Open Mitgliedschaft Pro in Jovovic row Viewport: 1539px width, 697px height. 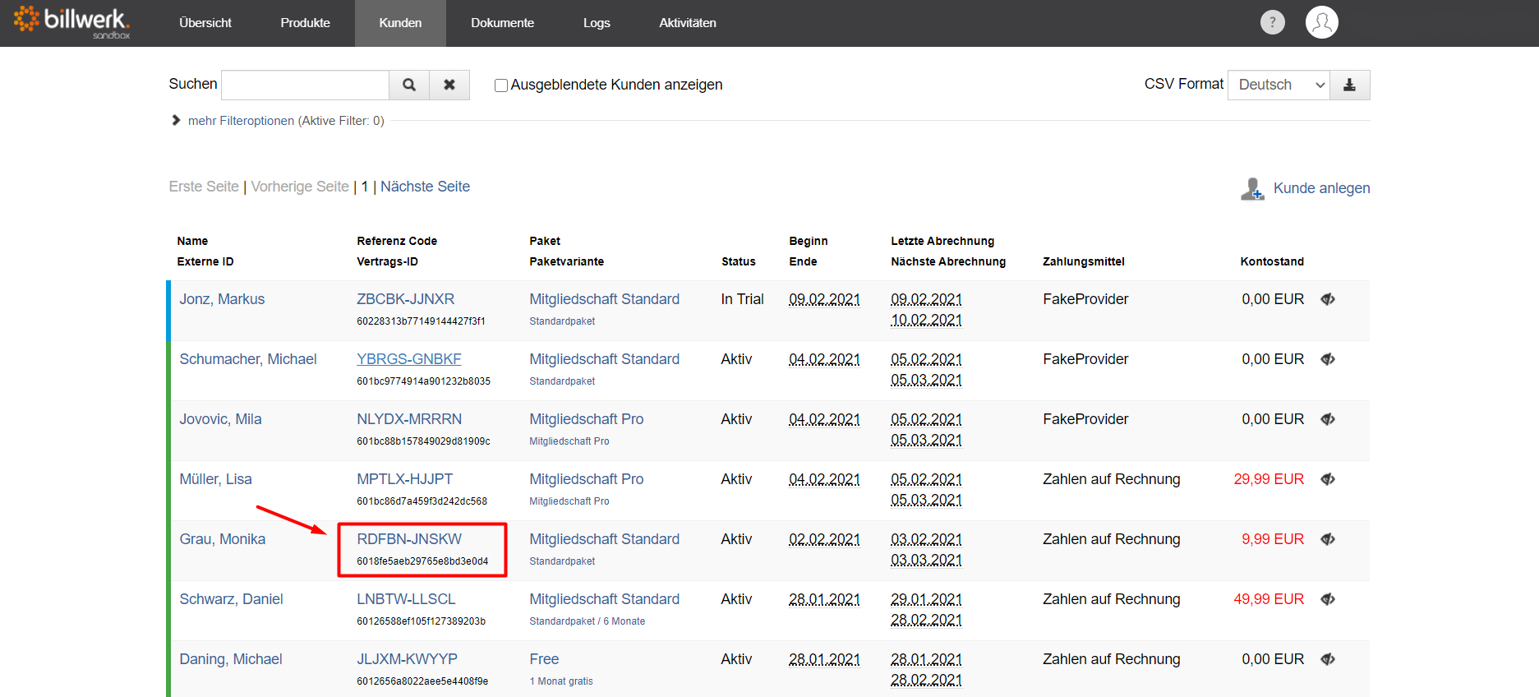[x=587, y=419]
